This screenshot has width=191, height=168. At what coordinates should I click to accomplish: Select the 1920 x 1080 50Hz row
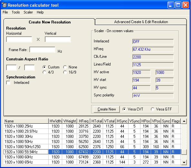[x=92, y=142]
